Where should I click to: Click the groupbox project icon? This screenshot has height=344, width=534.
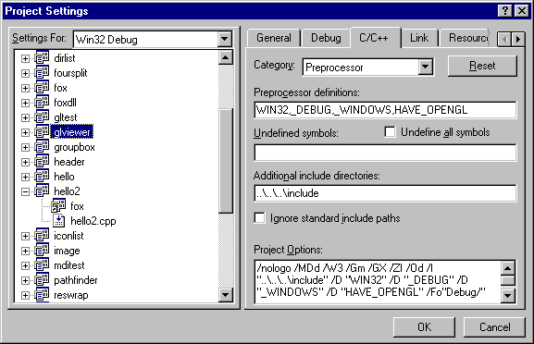pos(42,147)
